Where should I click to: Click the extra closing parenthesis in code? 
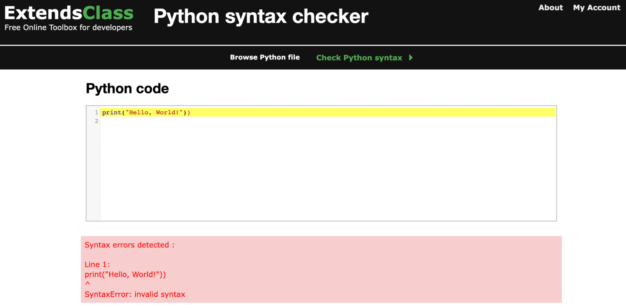(189, 112)
